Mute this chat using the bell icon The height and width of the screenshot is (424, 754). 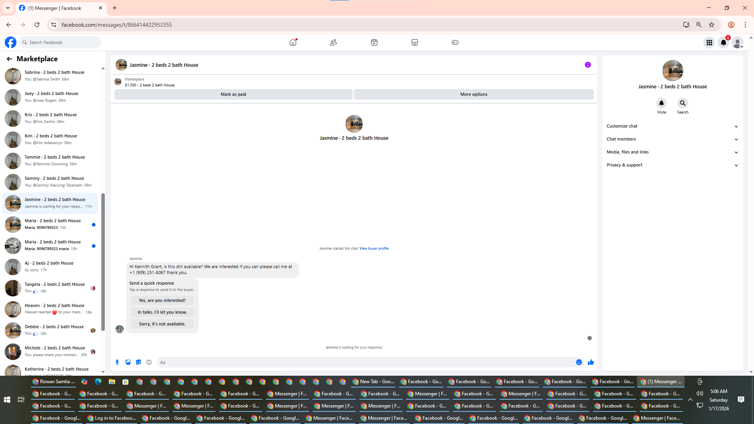point(661,103)
